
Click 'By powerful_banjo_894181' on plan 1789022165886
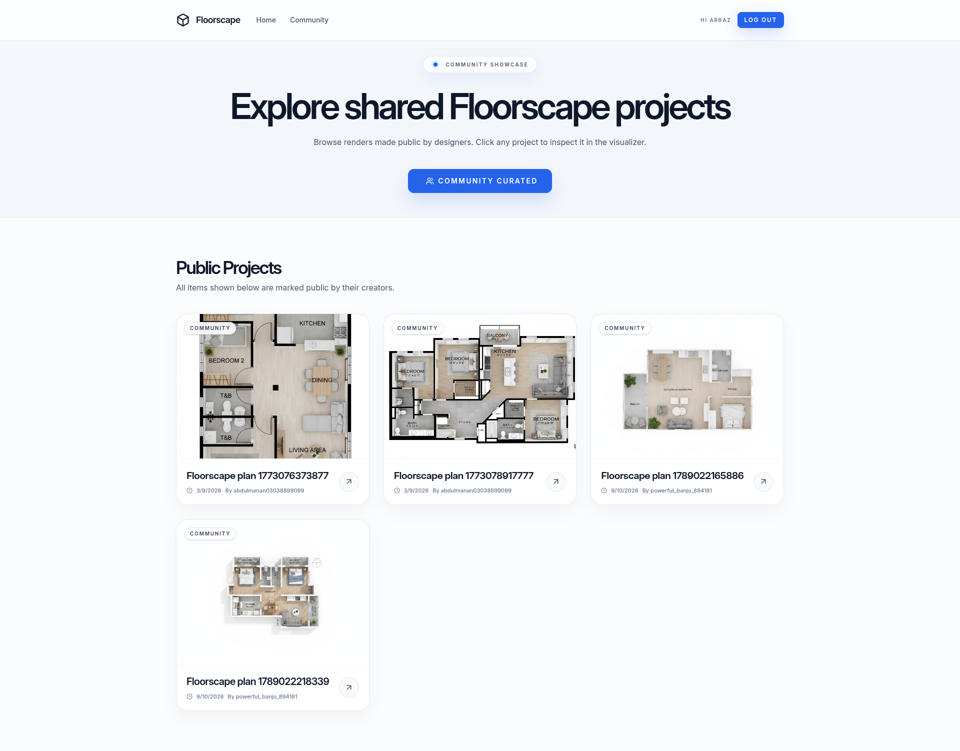[x=677, y=490]
